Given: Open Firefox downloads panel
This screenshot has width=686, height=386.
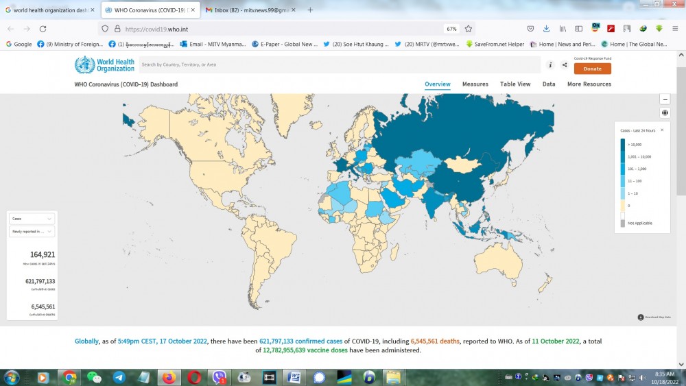Looking at the screenshot, I should [546, 29].
